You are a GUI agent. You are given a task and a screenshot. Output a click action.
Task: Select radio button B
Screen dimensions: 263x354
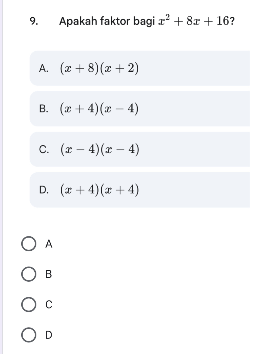click(29, 274)
